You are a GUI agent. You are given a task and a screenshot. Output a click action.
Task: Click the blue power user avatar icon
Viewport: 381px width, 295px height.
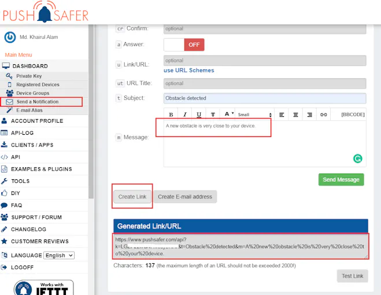[10, 37]
